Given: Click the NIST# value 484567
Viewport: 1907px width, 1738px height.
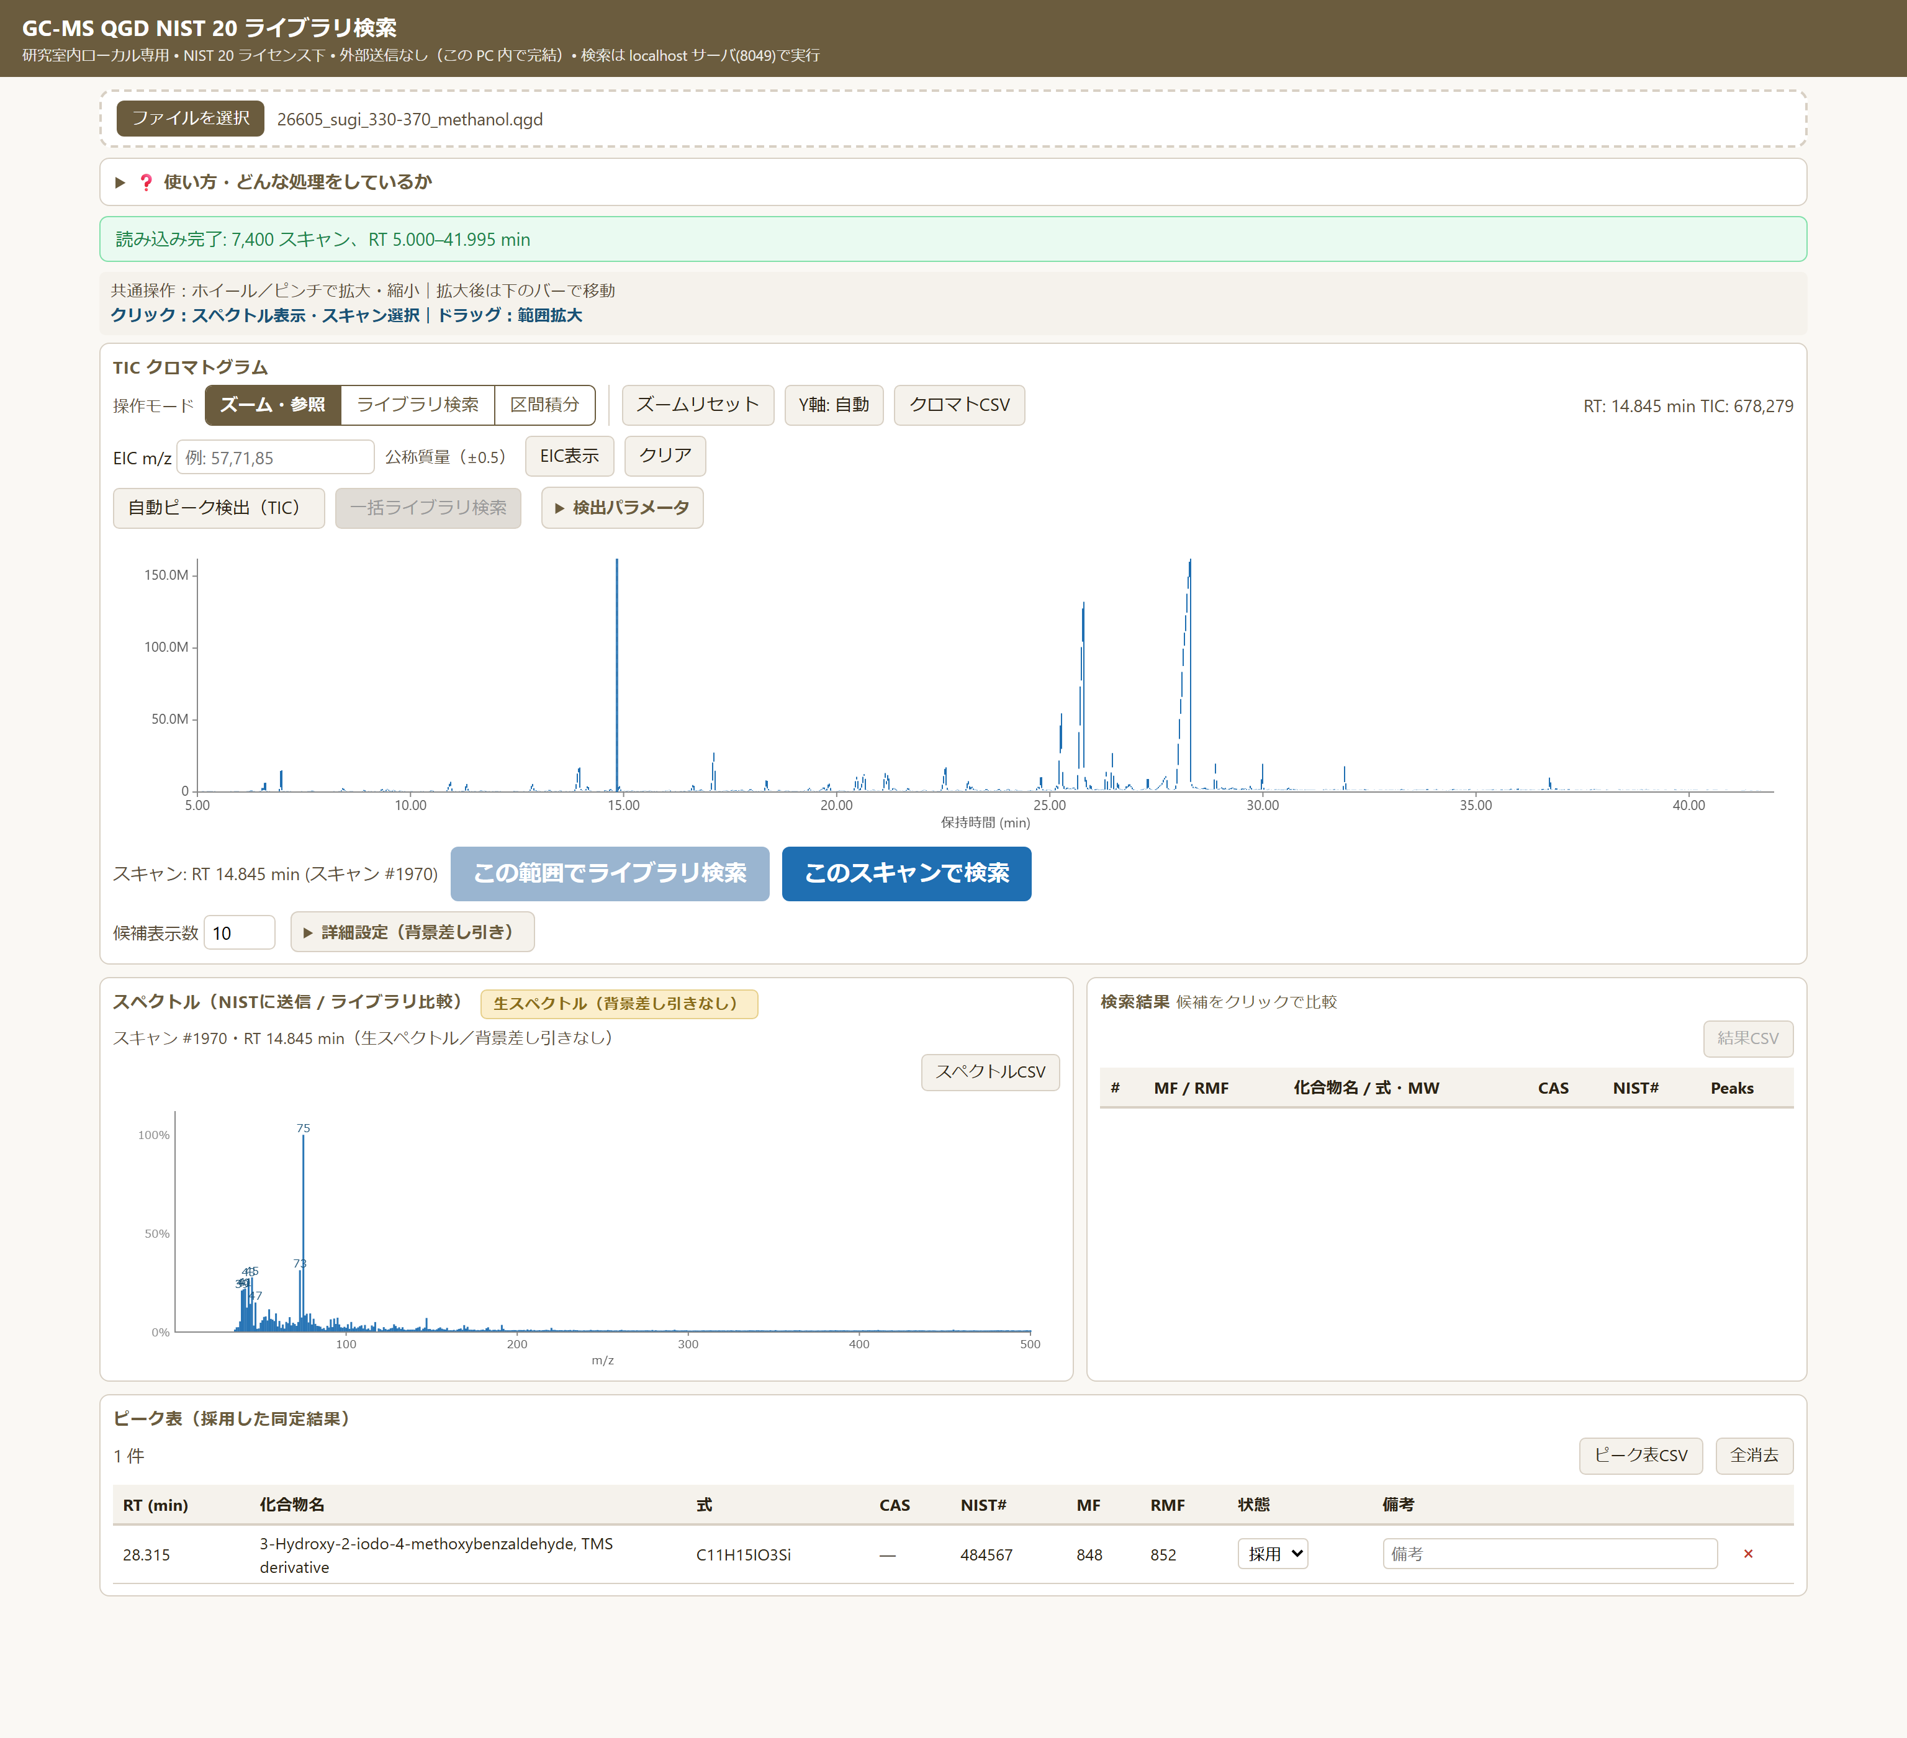Looking at the screenshot, I should coord(986,1554).
